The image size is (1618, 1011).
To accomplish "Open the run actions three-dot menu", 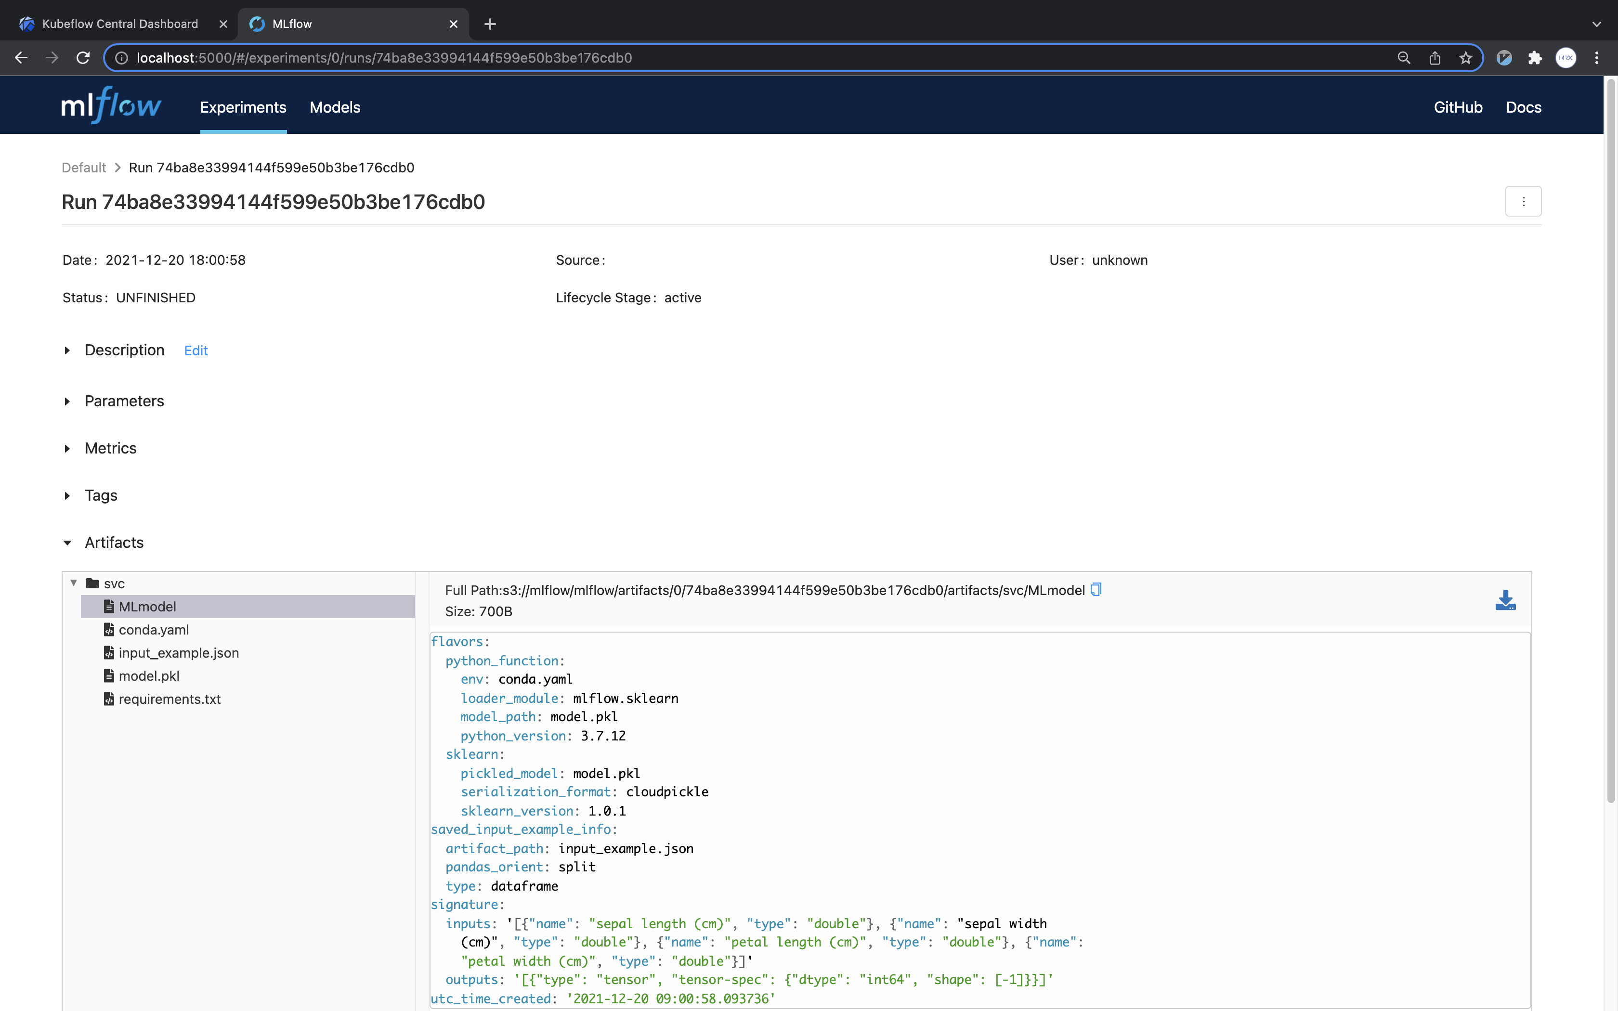I will 1523,201.
